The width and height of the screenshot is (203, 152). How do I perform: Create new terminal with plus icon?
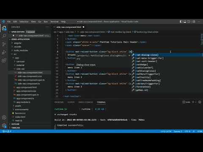[193, 102]
